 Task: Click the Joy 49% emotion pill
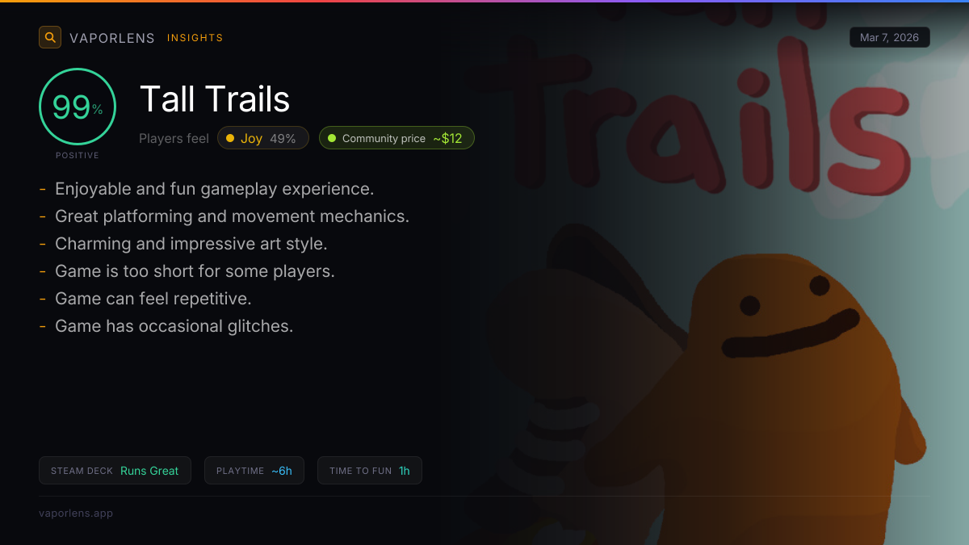[263, 138]
